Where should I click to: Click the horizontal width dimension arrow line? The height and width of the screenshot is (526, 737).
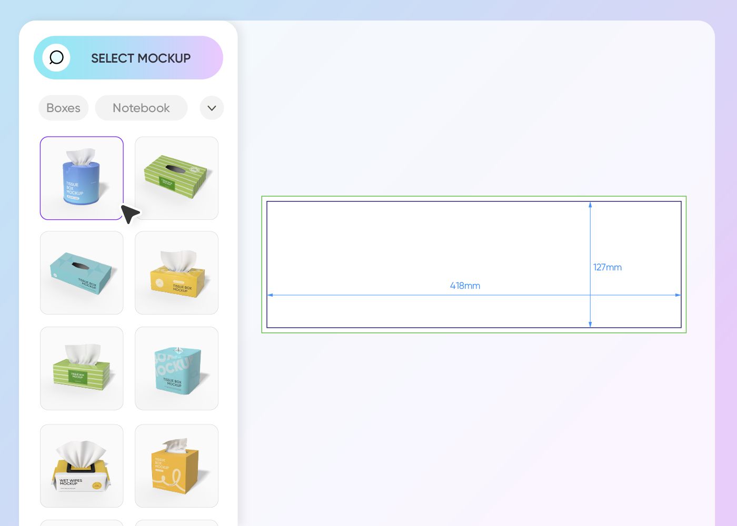click(x=368, y=295)
